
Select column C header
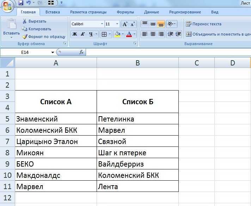(197, 63)
